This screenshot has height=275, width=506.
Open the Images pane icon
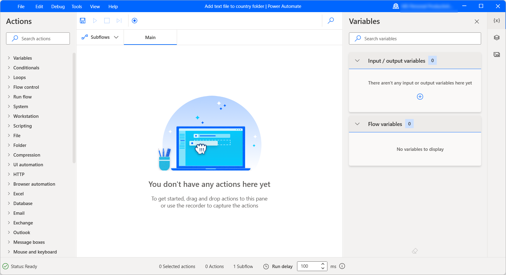(496, 55)
